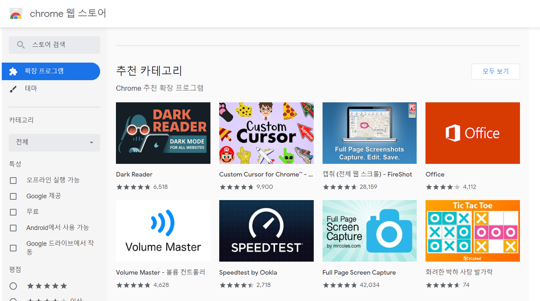The image size is (540, 301).
Task: Click the 평점 sidebar label
Action: coord(15,270)
